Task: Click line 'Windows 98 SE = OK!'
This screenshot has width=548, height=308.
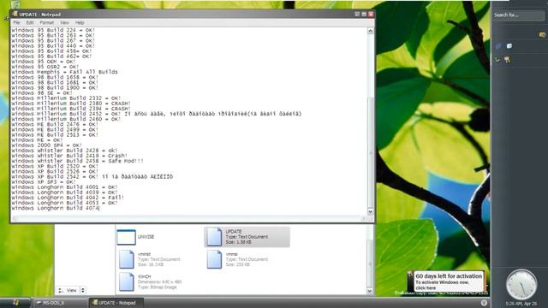Action: pos(42,93)
